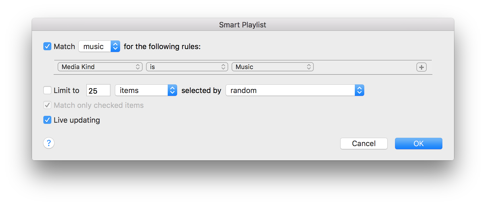Click the chevrons on the Music value popup
The height and width of the screenshot is (206, 486).
pyautogui.click(x=309, y=67)
